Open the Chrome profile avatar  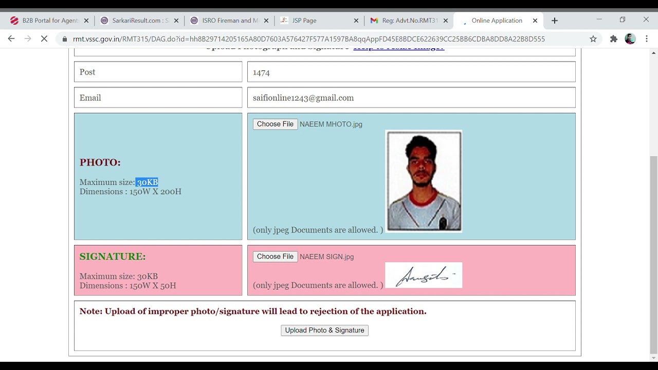click(x=630, y=39)
